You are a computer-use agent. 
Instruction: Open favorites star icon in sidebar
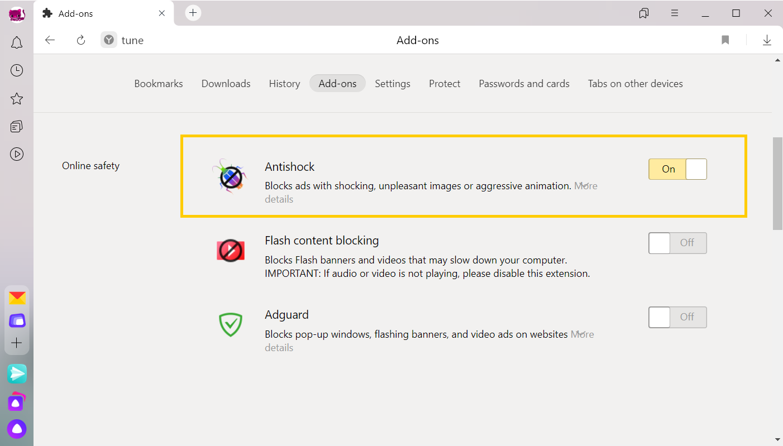tap(17, 99)
